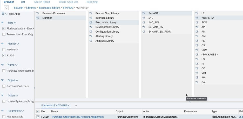243x119 pixels.
Task: Select the CA tree row
Action: (x=219, y=82)
